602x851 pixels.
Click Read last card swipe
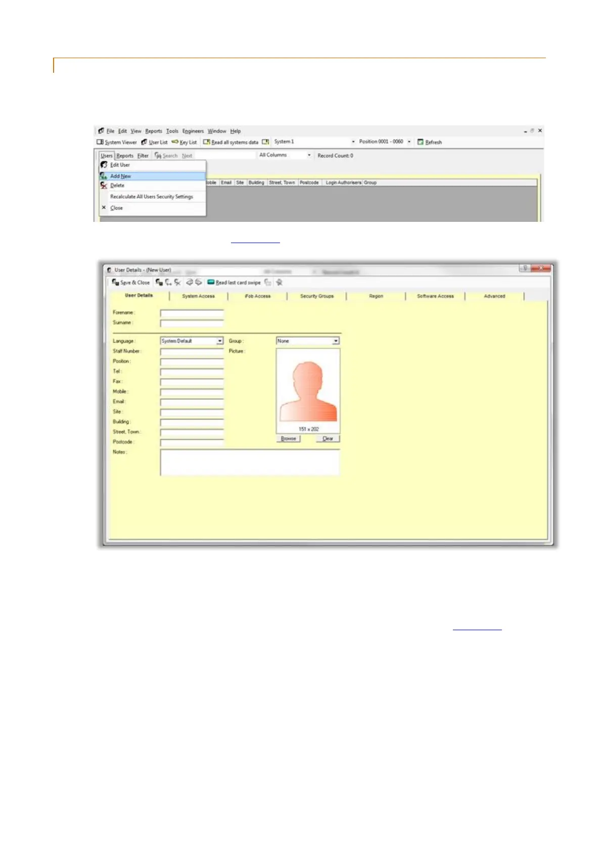234,282
